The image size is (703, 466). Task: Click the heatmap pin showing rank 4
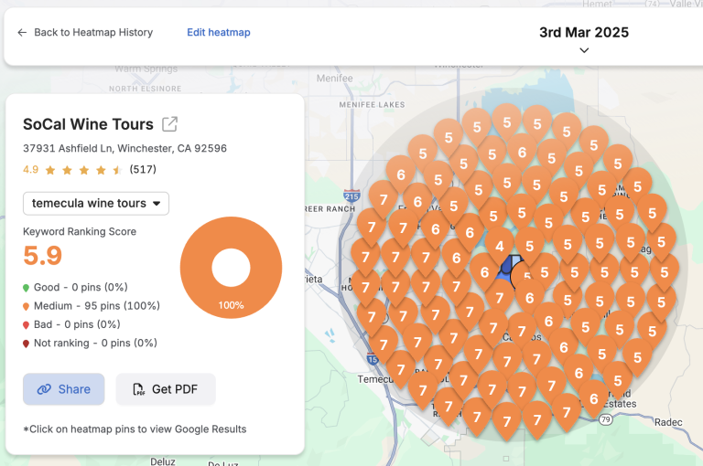point(499,245)
